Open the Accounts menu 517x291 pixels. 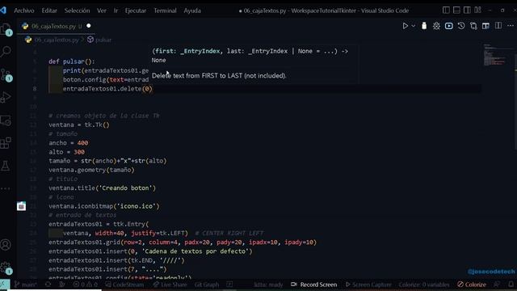[x=6, y=245]
